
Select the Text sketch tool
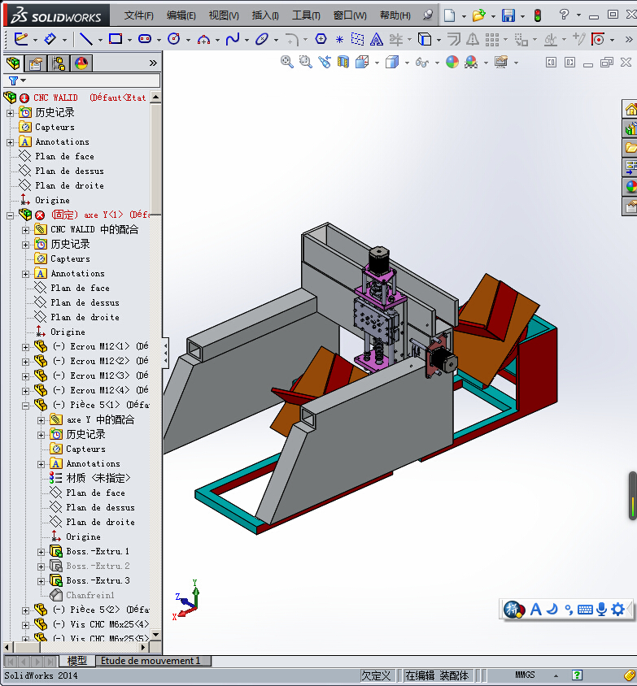click(377, 39)
